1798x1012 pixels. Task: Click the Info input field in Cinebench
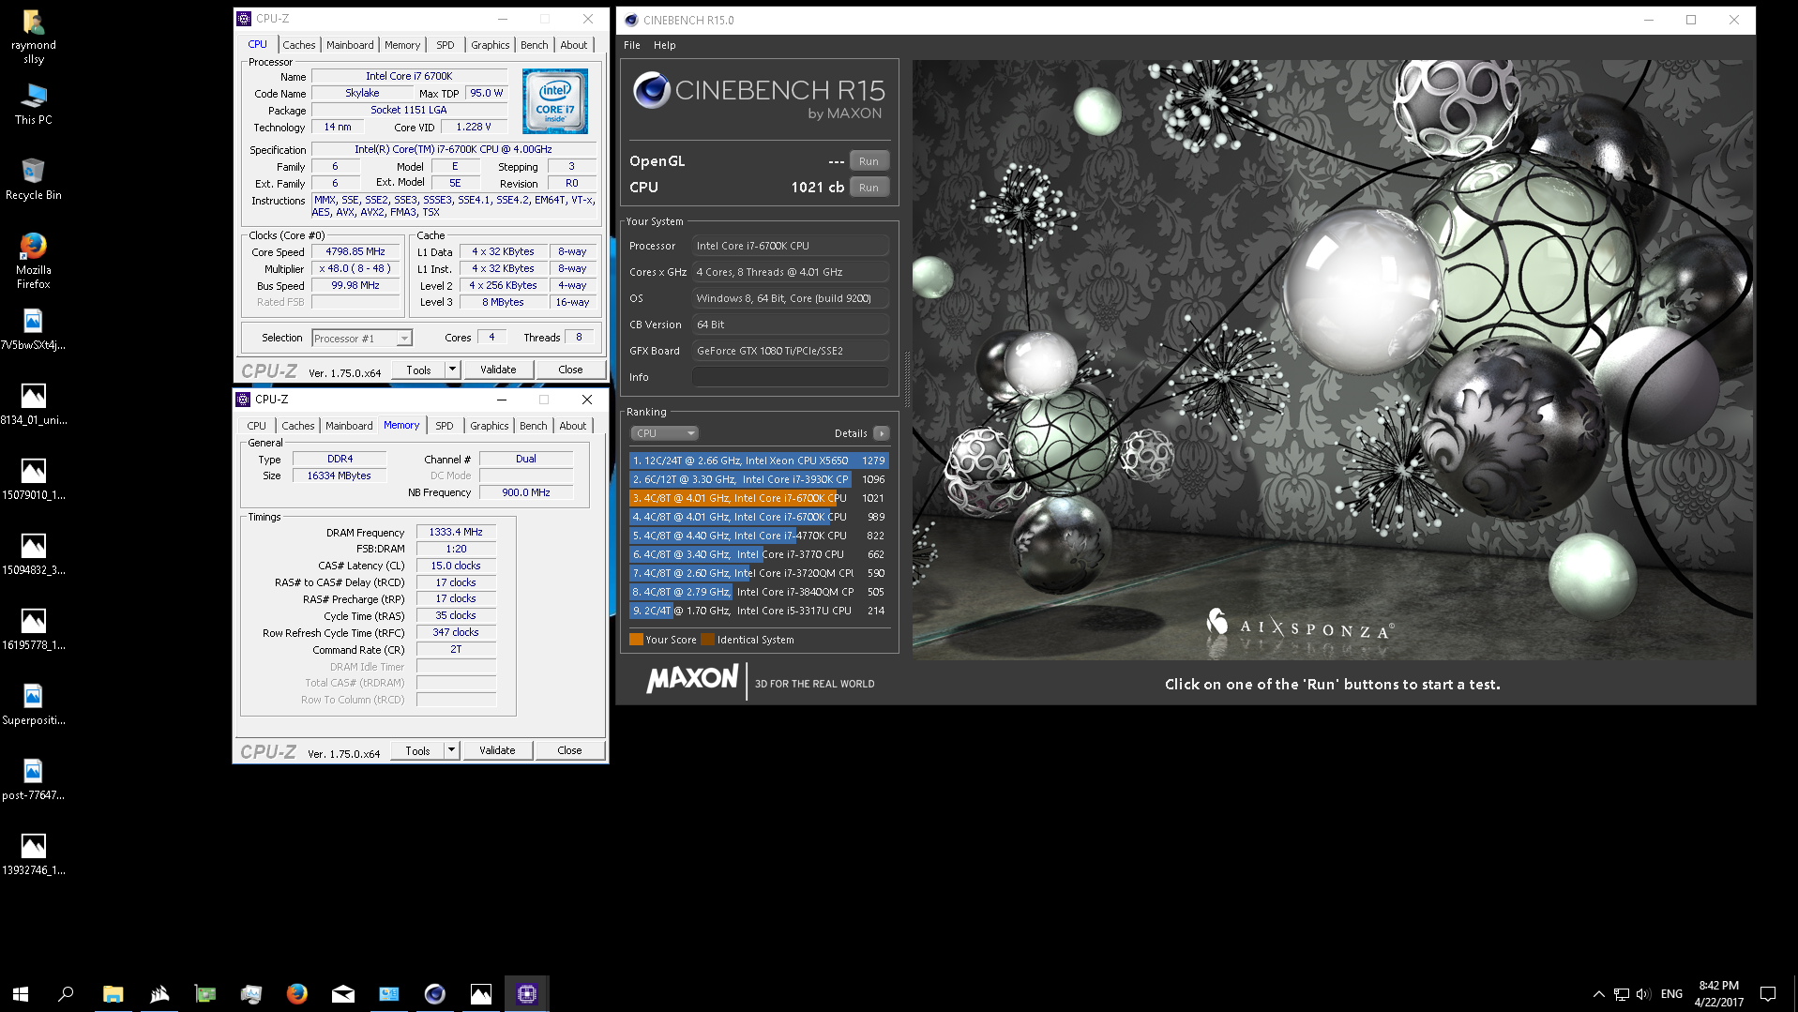click(x=790, y=377)
